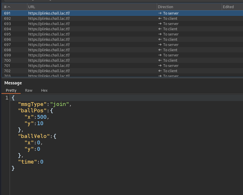Image resolution: width=243 pixels, height=195 pixels.
Task: Click the sort arrow in # column header
Action: 9,7
